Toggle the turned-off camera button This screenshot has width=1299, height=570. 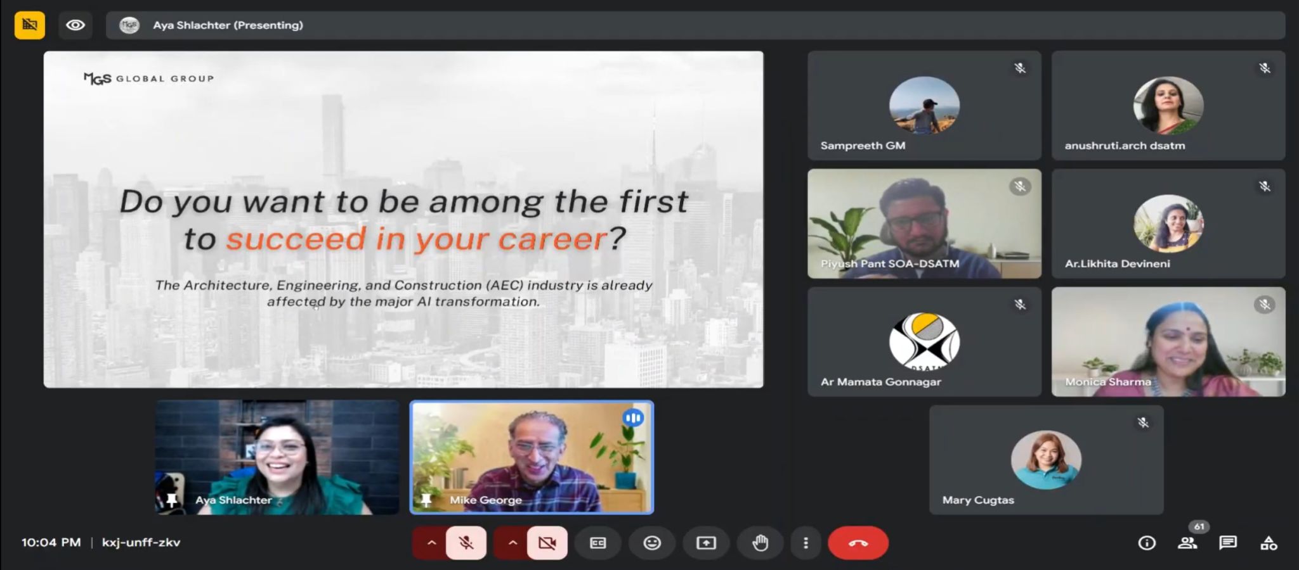coord(547,543)
